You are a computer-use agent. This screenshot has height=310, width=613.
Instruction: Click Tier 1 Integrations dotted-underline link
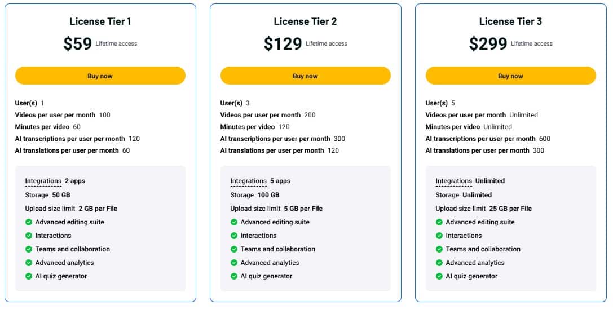point(43,181)
